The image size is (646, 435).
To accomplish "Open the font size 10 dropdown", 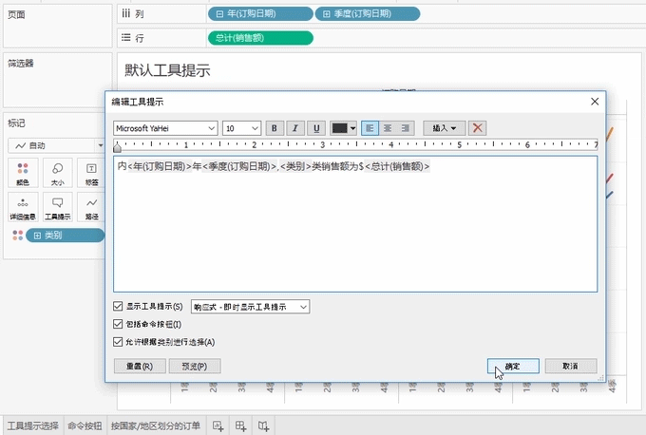I will tap(242, 128).
